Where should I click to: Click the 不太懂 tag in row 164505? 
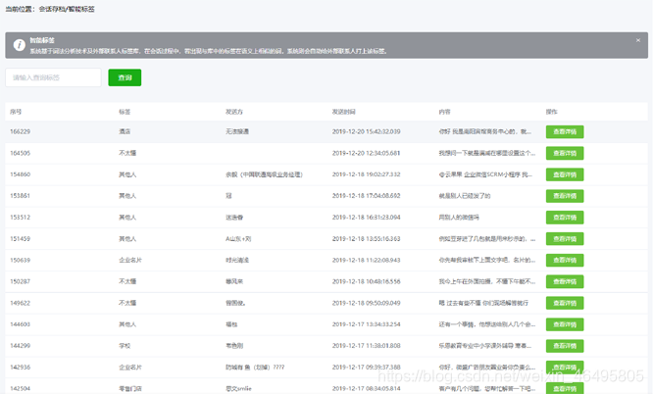[127, 153]
